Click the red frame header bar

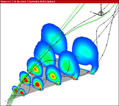(x=59, y=2)
